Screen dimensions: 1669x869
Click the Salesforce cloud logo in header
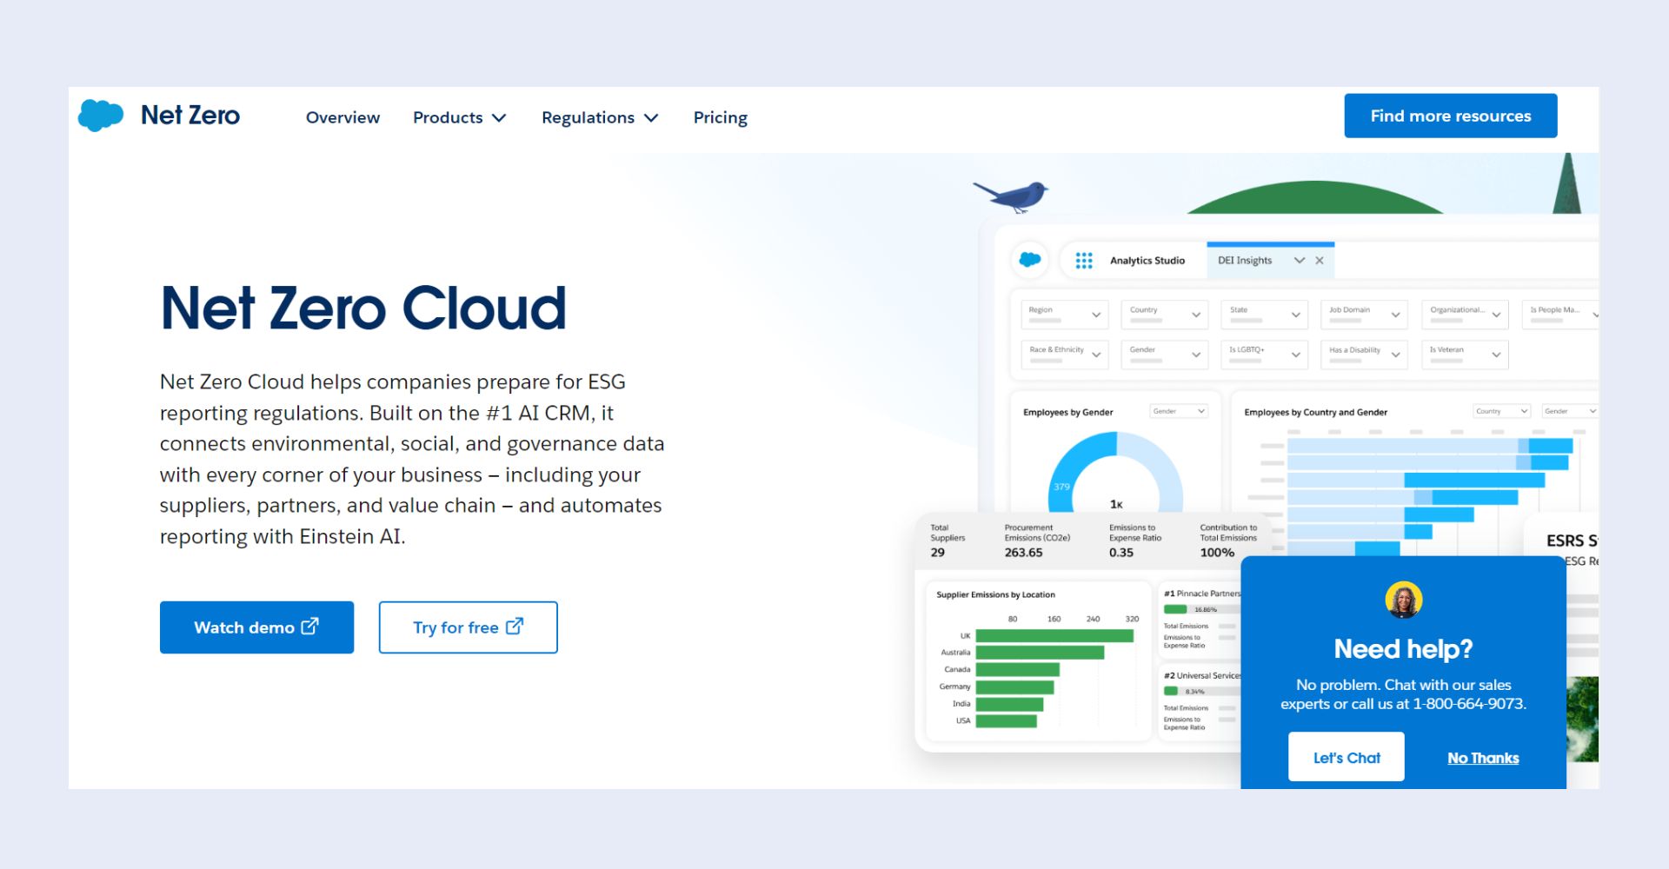click(101, 116)
